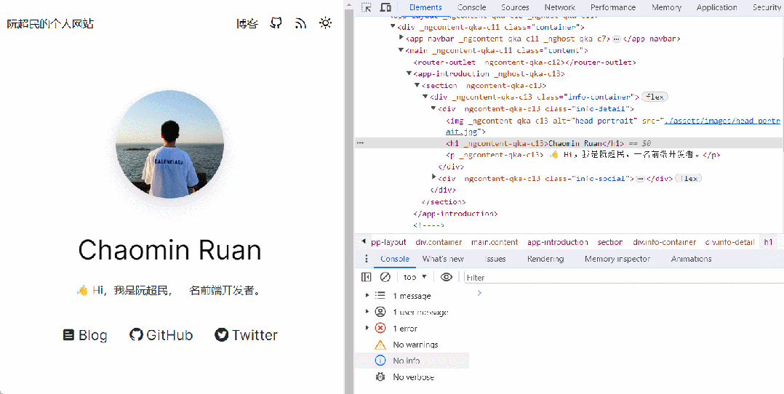Viewport: 784px width, 394px height.
Task: Collapse the section node
Action: point(417,85)
